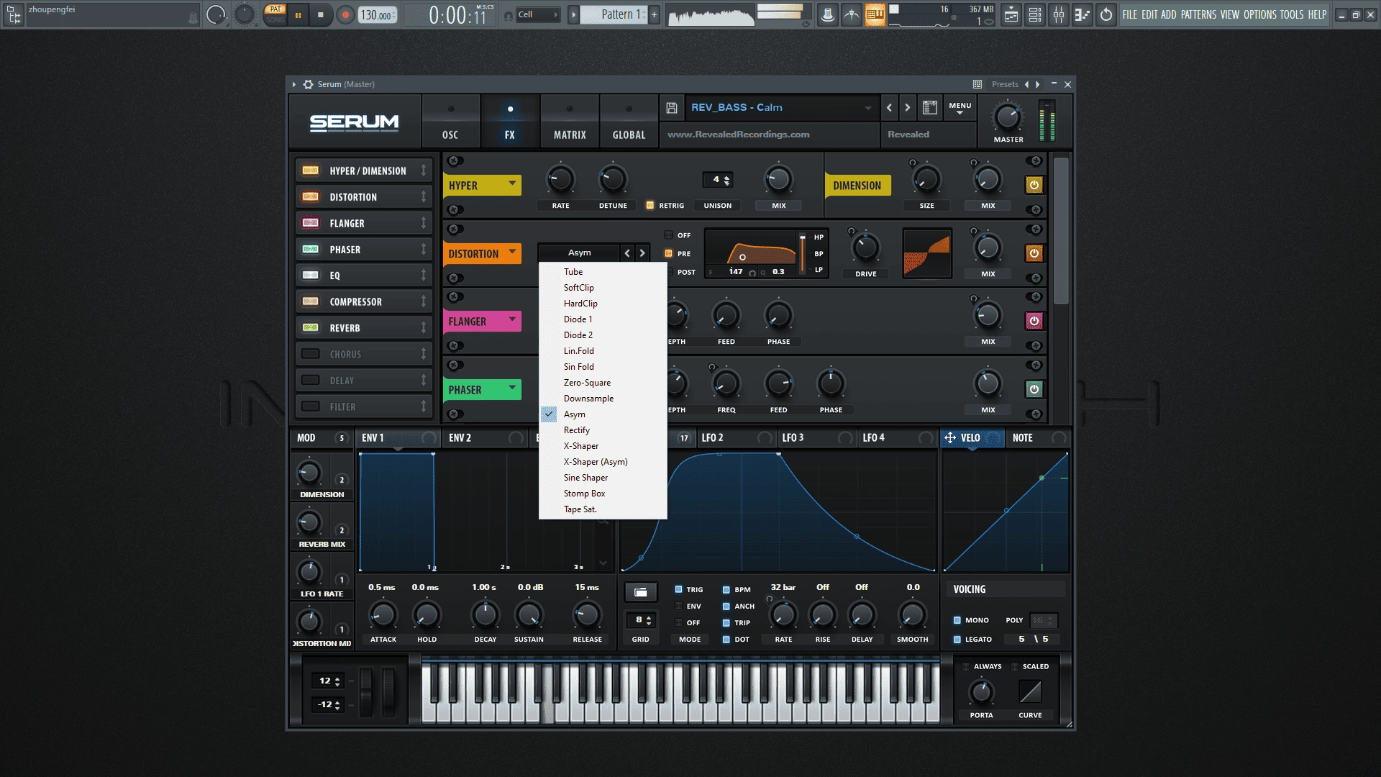The image size is (1381, 777).
Task: Select COMPRESSOR in the effects rack list
Action: 363,302
